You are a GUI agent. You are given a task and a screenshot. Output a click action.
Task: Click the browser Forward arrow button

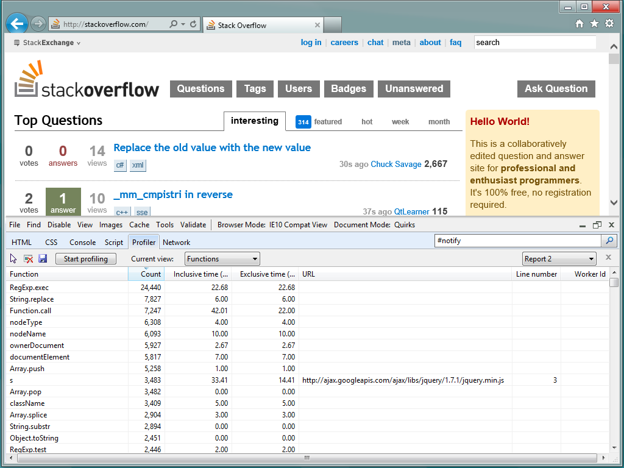(38, 24)
